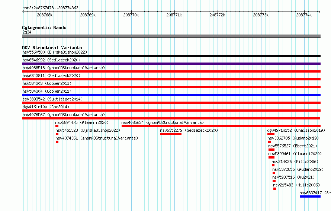The width and height of the screenshot is (331, 211).
Task: Click the gray 2q34 cytogenetic band bar
Action: (171, 36)
